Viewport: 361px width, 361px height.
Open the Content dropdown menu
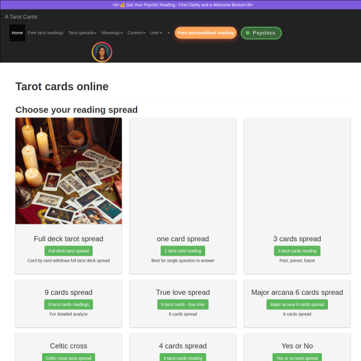point(137,33)
